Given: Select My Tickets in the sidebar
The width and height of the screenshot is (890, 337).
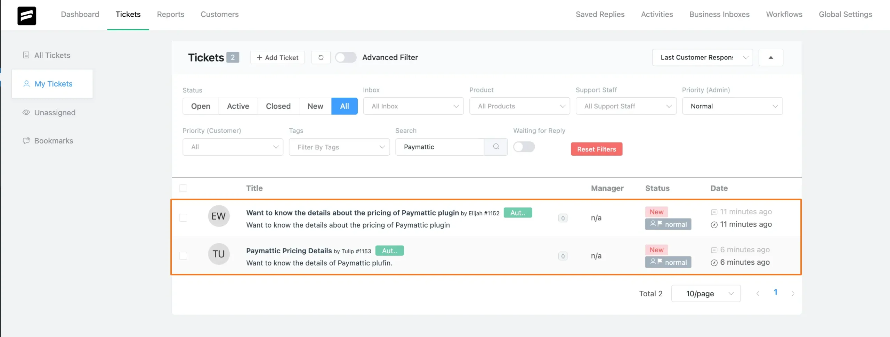Looking at the screenshot, I should coord(53,84).
